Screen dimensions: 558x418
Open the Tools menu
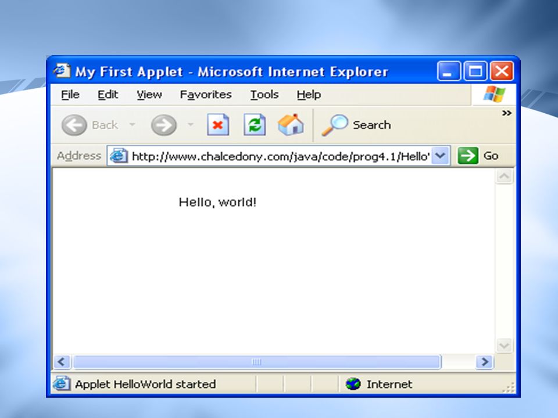tap(264, 95)
